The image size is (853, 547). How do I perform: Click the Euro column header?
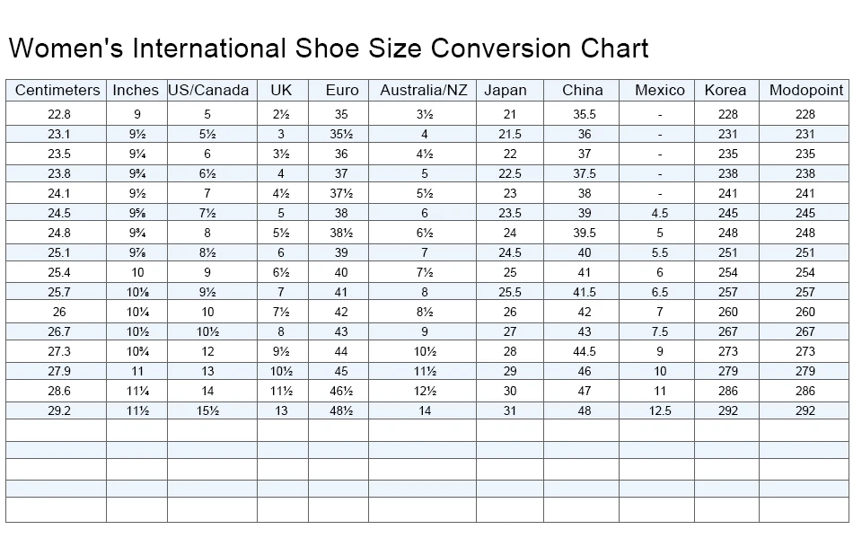click(342, 90)
